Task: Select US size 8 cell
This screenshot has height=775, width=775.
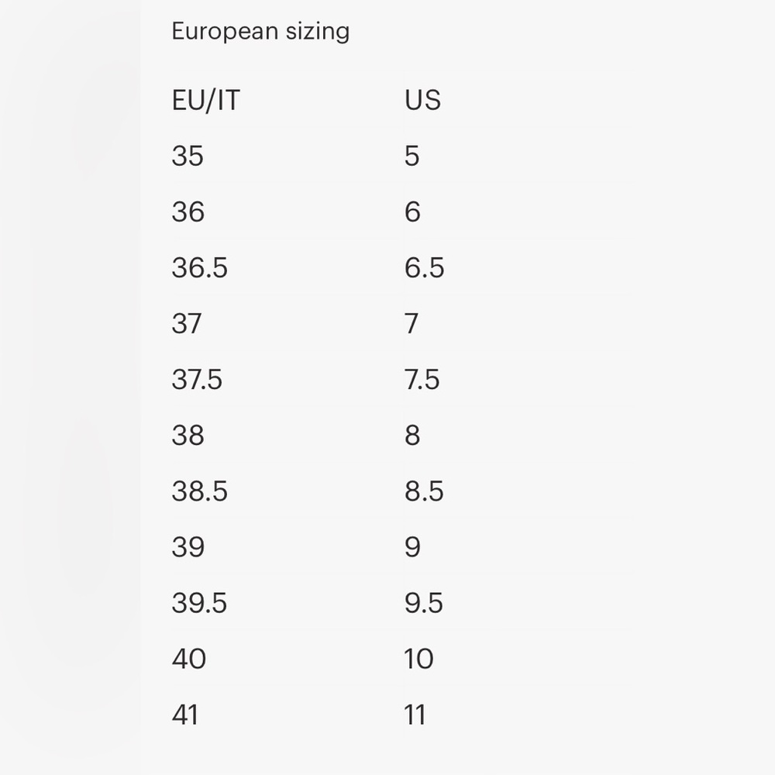Action: pyautogui.click(x=412, y=435)
